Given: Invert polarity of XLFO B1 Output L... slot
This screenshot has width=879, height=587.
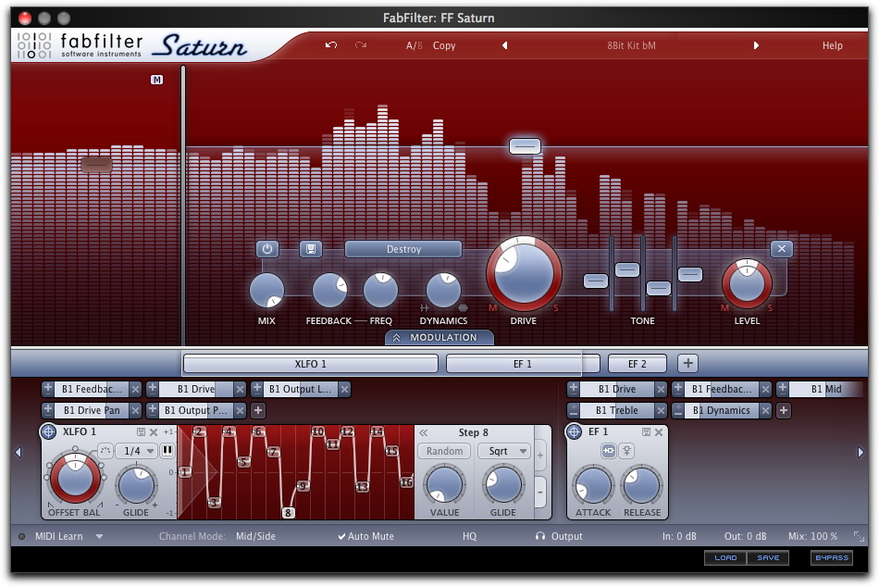Looking at the screenshot, I should click(x=256, y=389).
